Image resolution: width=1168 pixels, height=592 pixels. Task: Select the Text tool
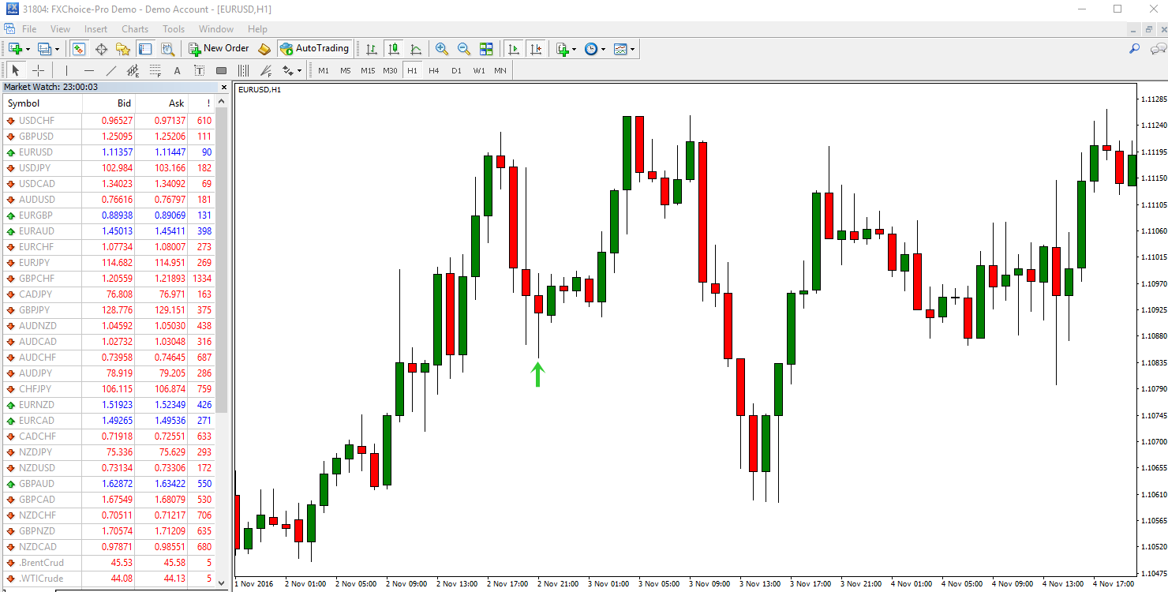point(177,71)
